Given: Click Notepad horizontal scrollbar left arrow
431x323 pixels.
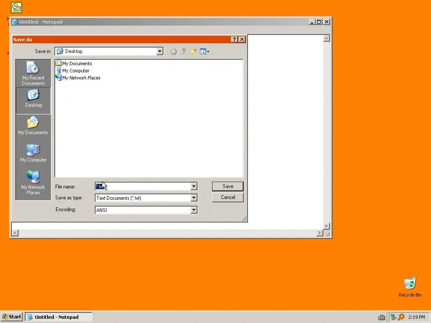Looking at the screenshot, I should pos(15,233).
